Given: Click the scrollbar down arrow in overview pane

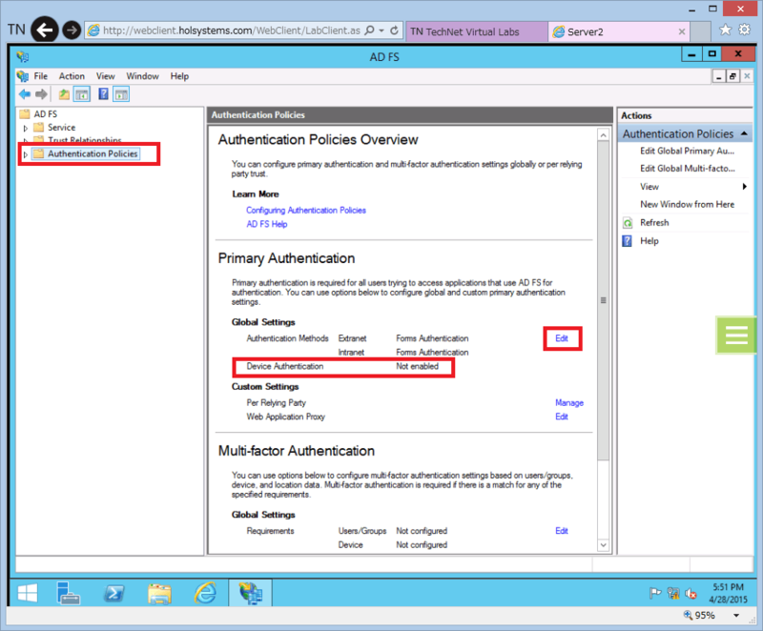Looking at the screenshot, I should click(604, 545).
